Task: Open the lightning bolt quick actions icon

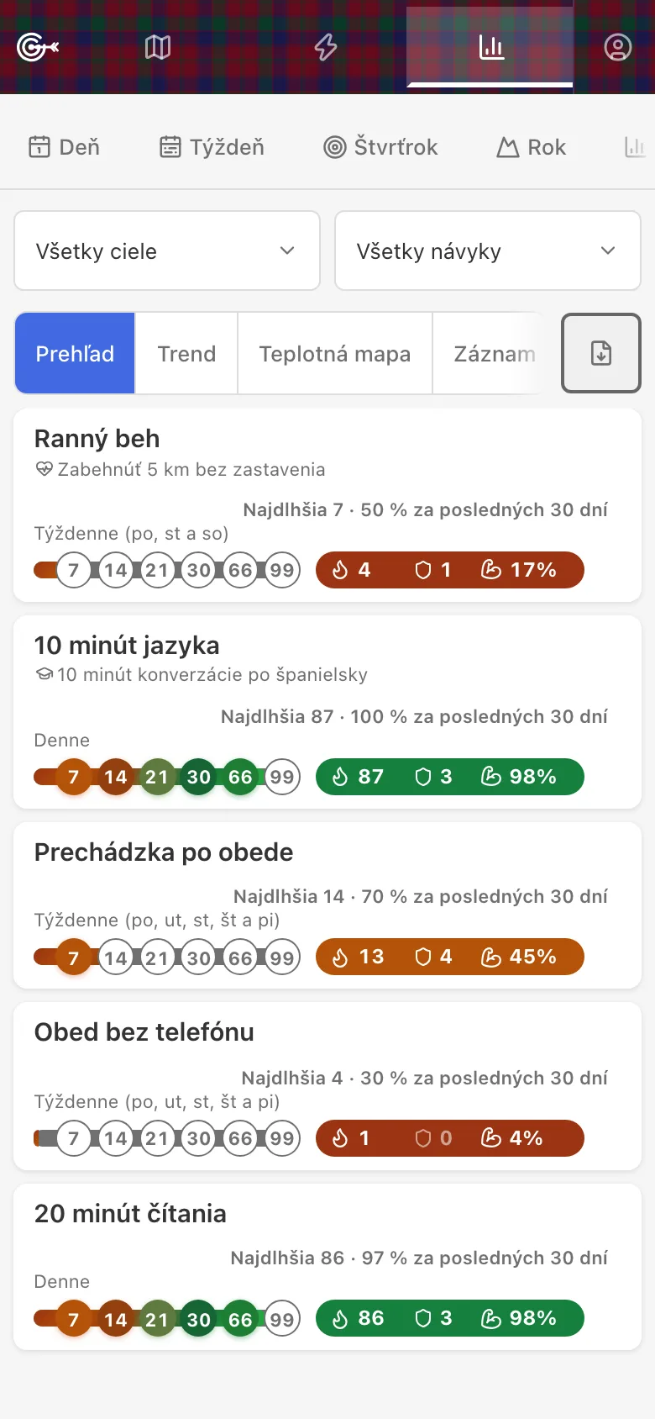Action: 326,47
